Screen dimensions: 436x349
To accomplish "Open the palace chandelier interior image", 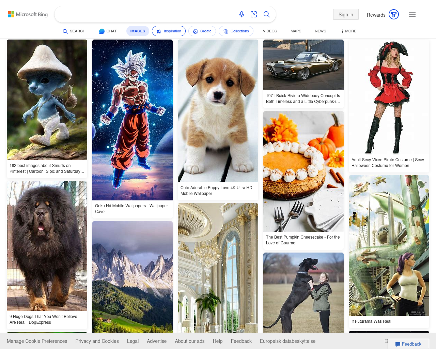I will (x=218, y=268).
